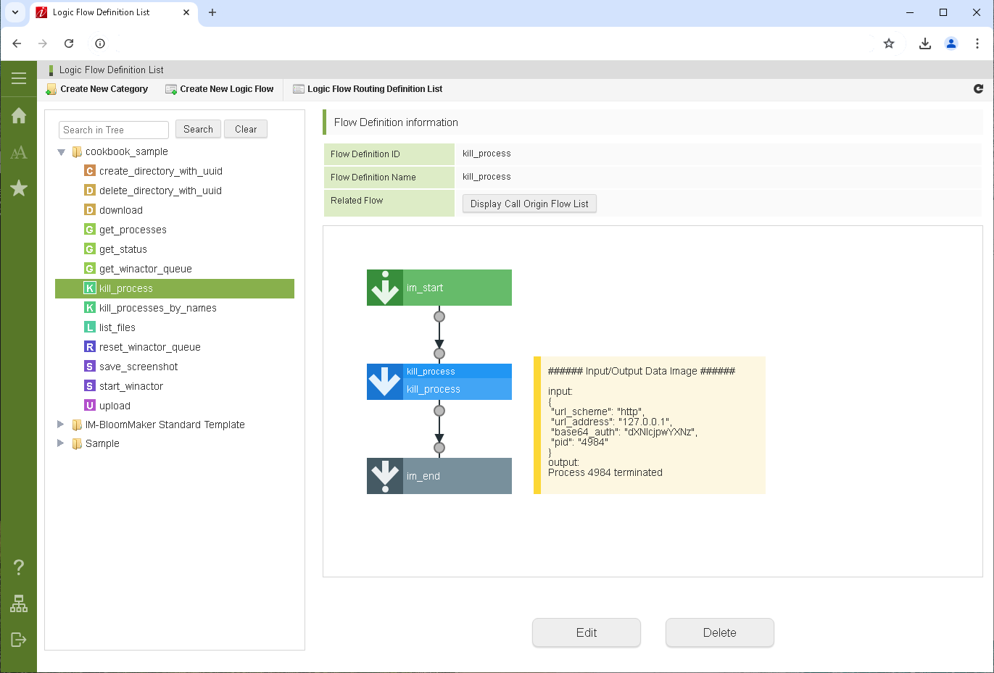Click the cookbook_sample folder icon

(77, 152)
